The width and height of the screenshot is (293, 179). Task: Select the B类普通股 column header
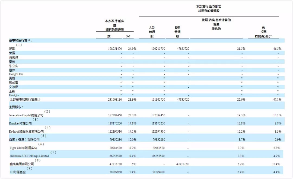click(177, 32)
